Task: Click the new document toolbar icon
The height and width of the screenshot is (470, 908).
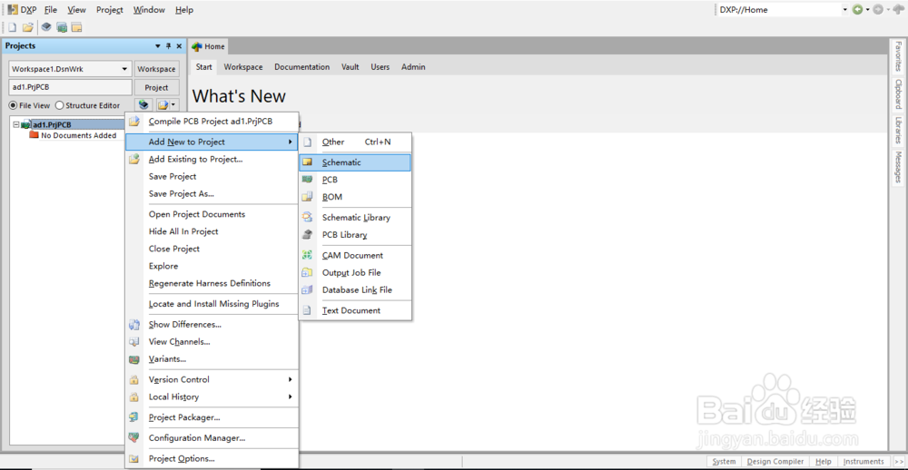Action: click(12, 27)
